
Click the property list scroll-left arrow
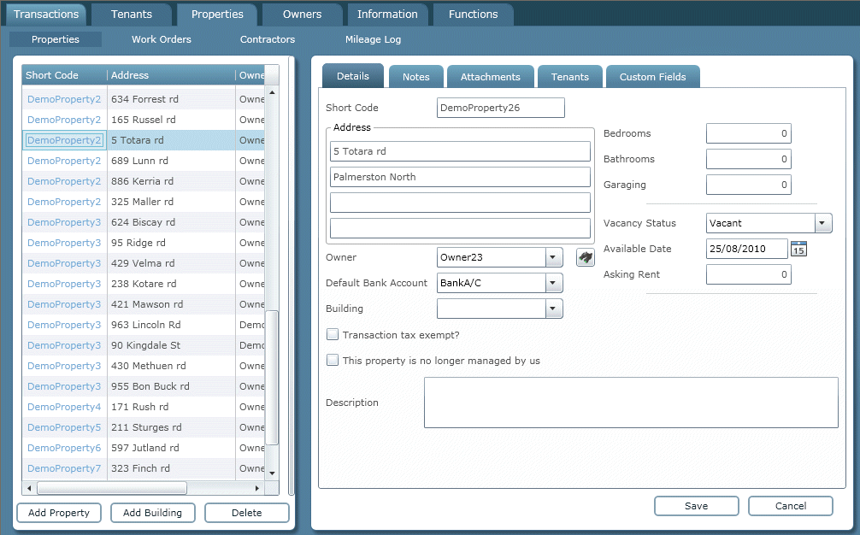(28, 488)
